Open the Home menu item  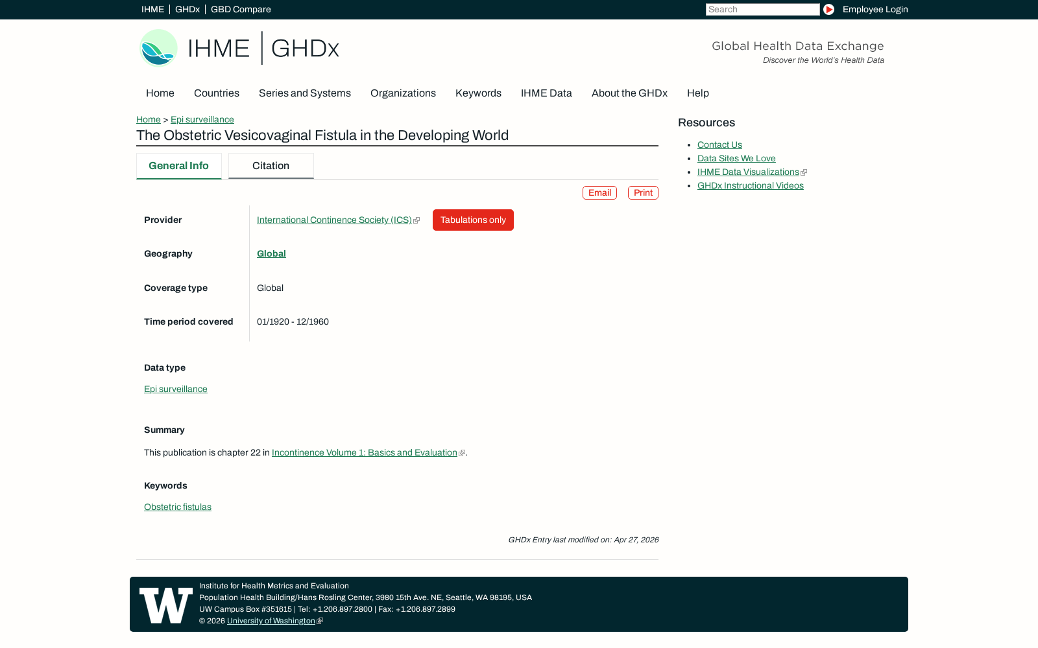click(x=160, y=93)
